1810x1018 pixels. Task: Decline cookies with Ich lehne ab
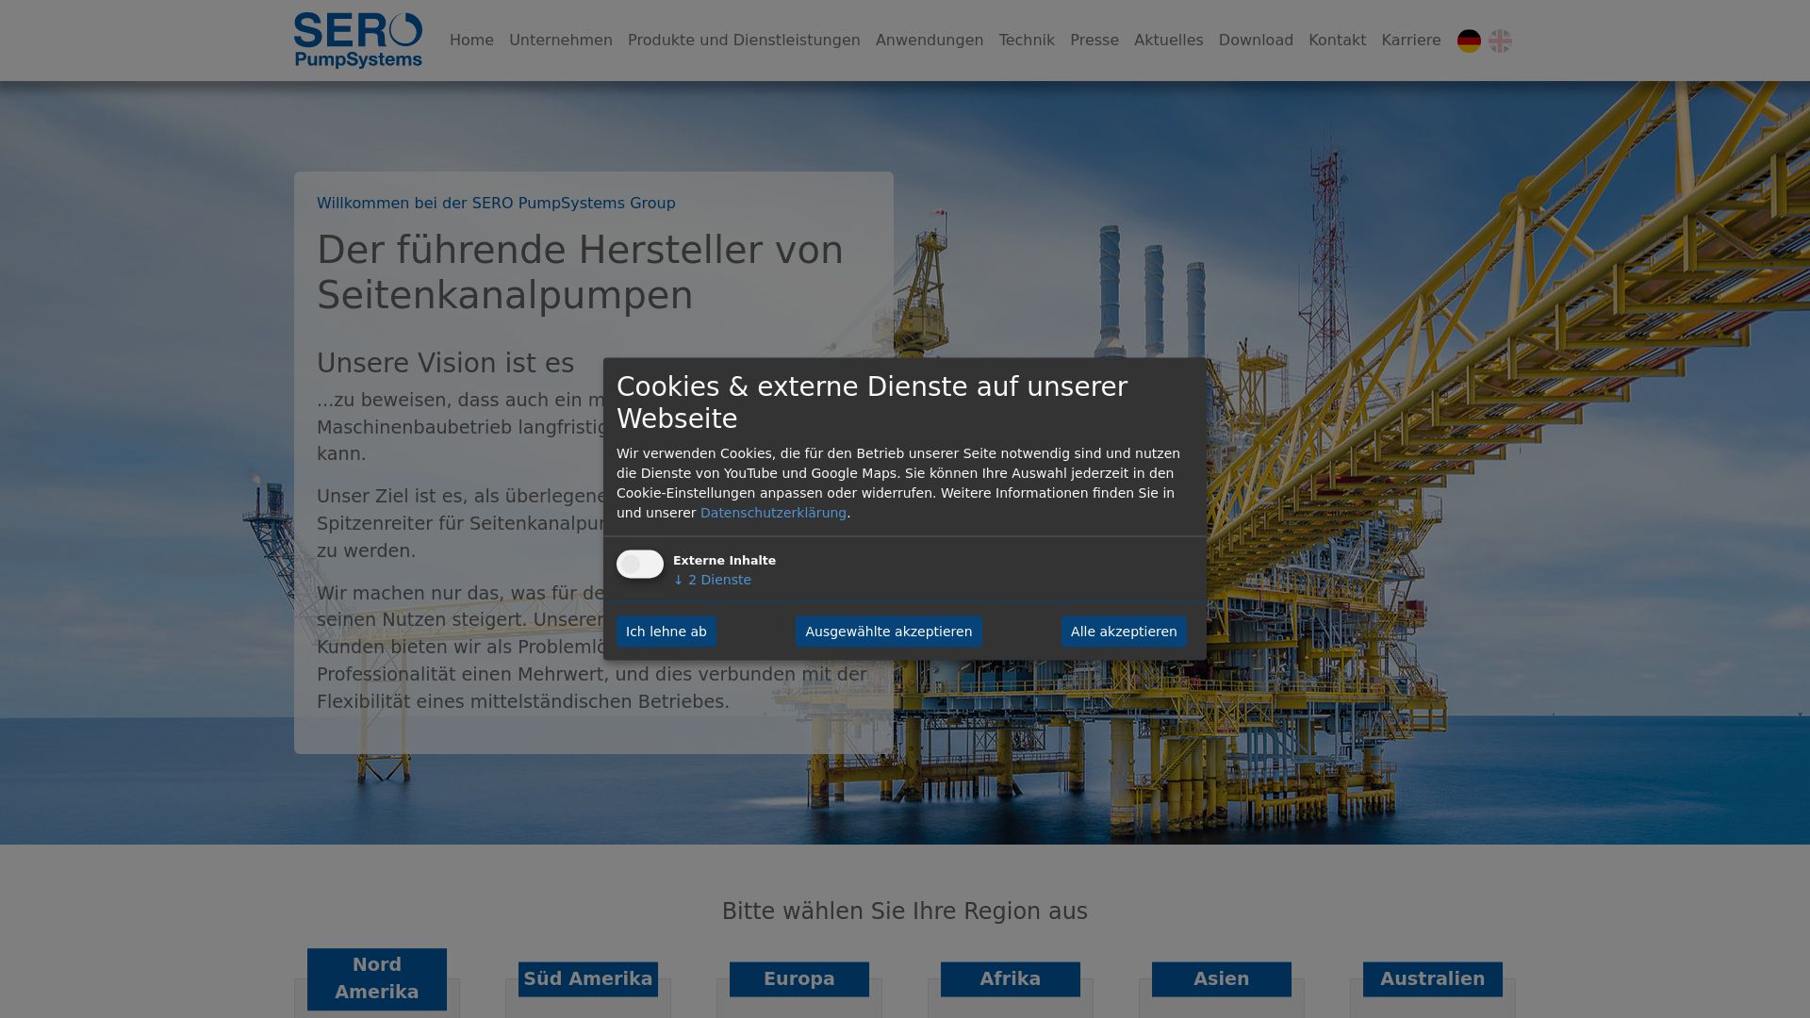[x=666, y=632]
